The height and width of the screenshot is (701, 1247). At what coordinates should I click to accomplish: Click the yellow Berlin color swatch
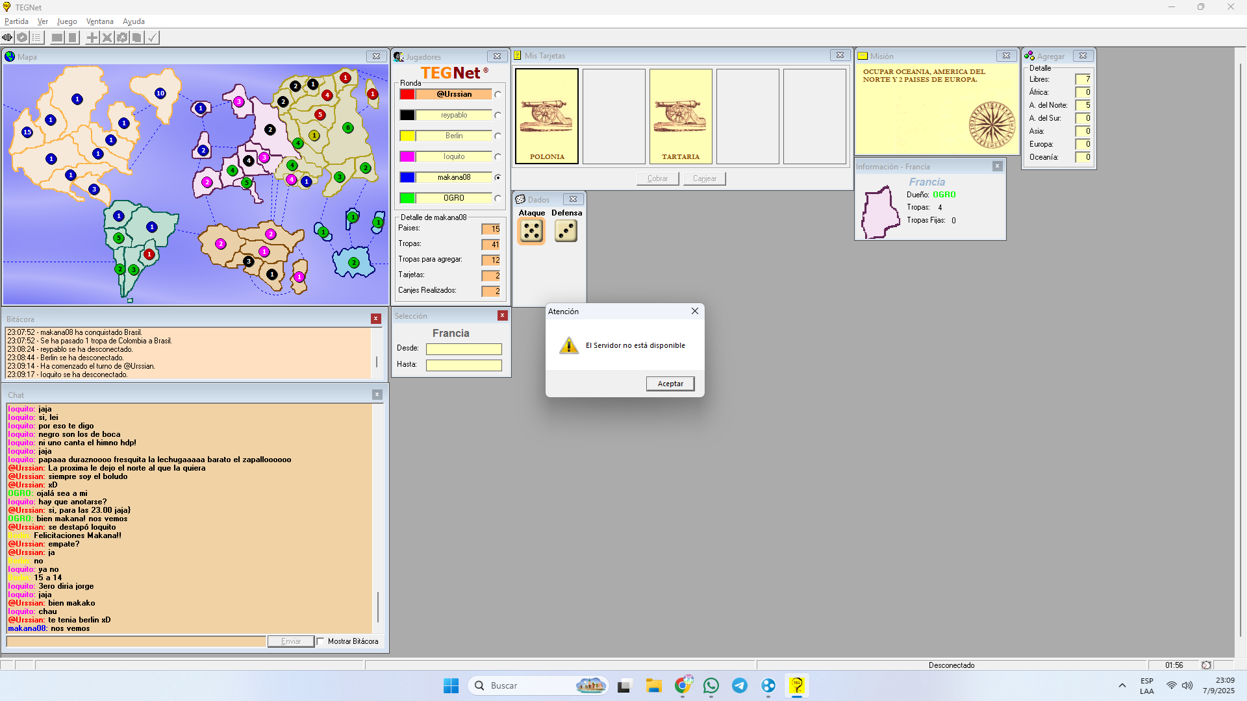[407, 136]
